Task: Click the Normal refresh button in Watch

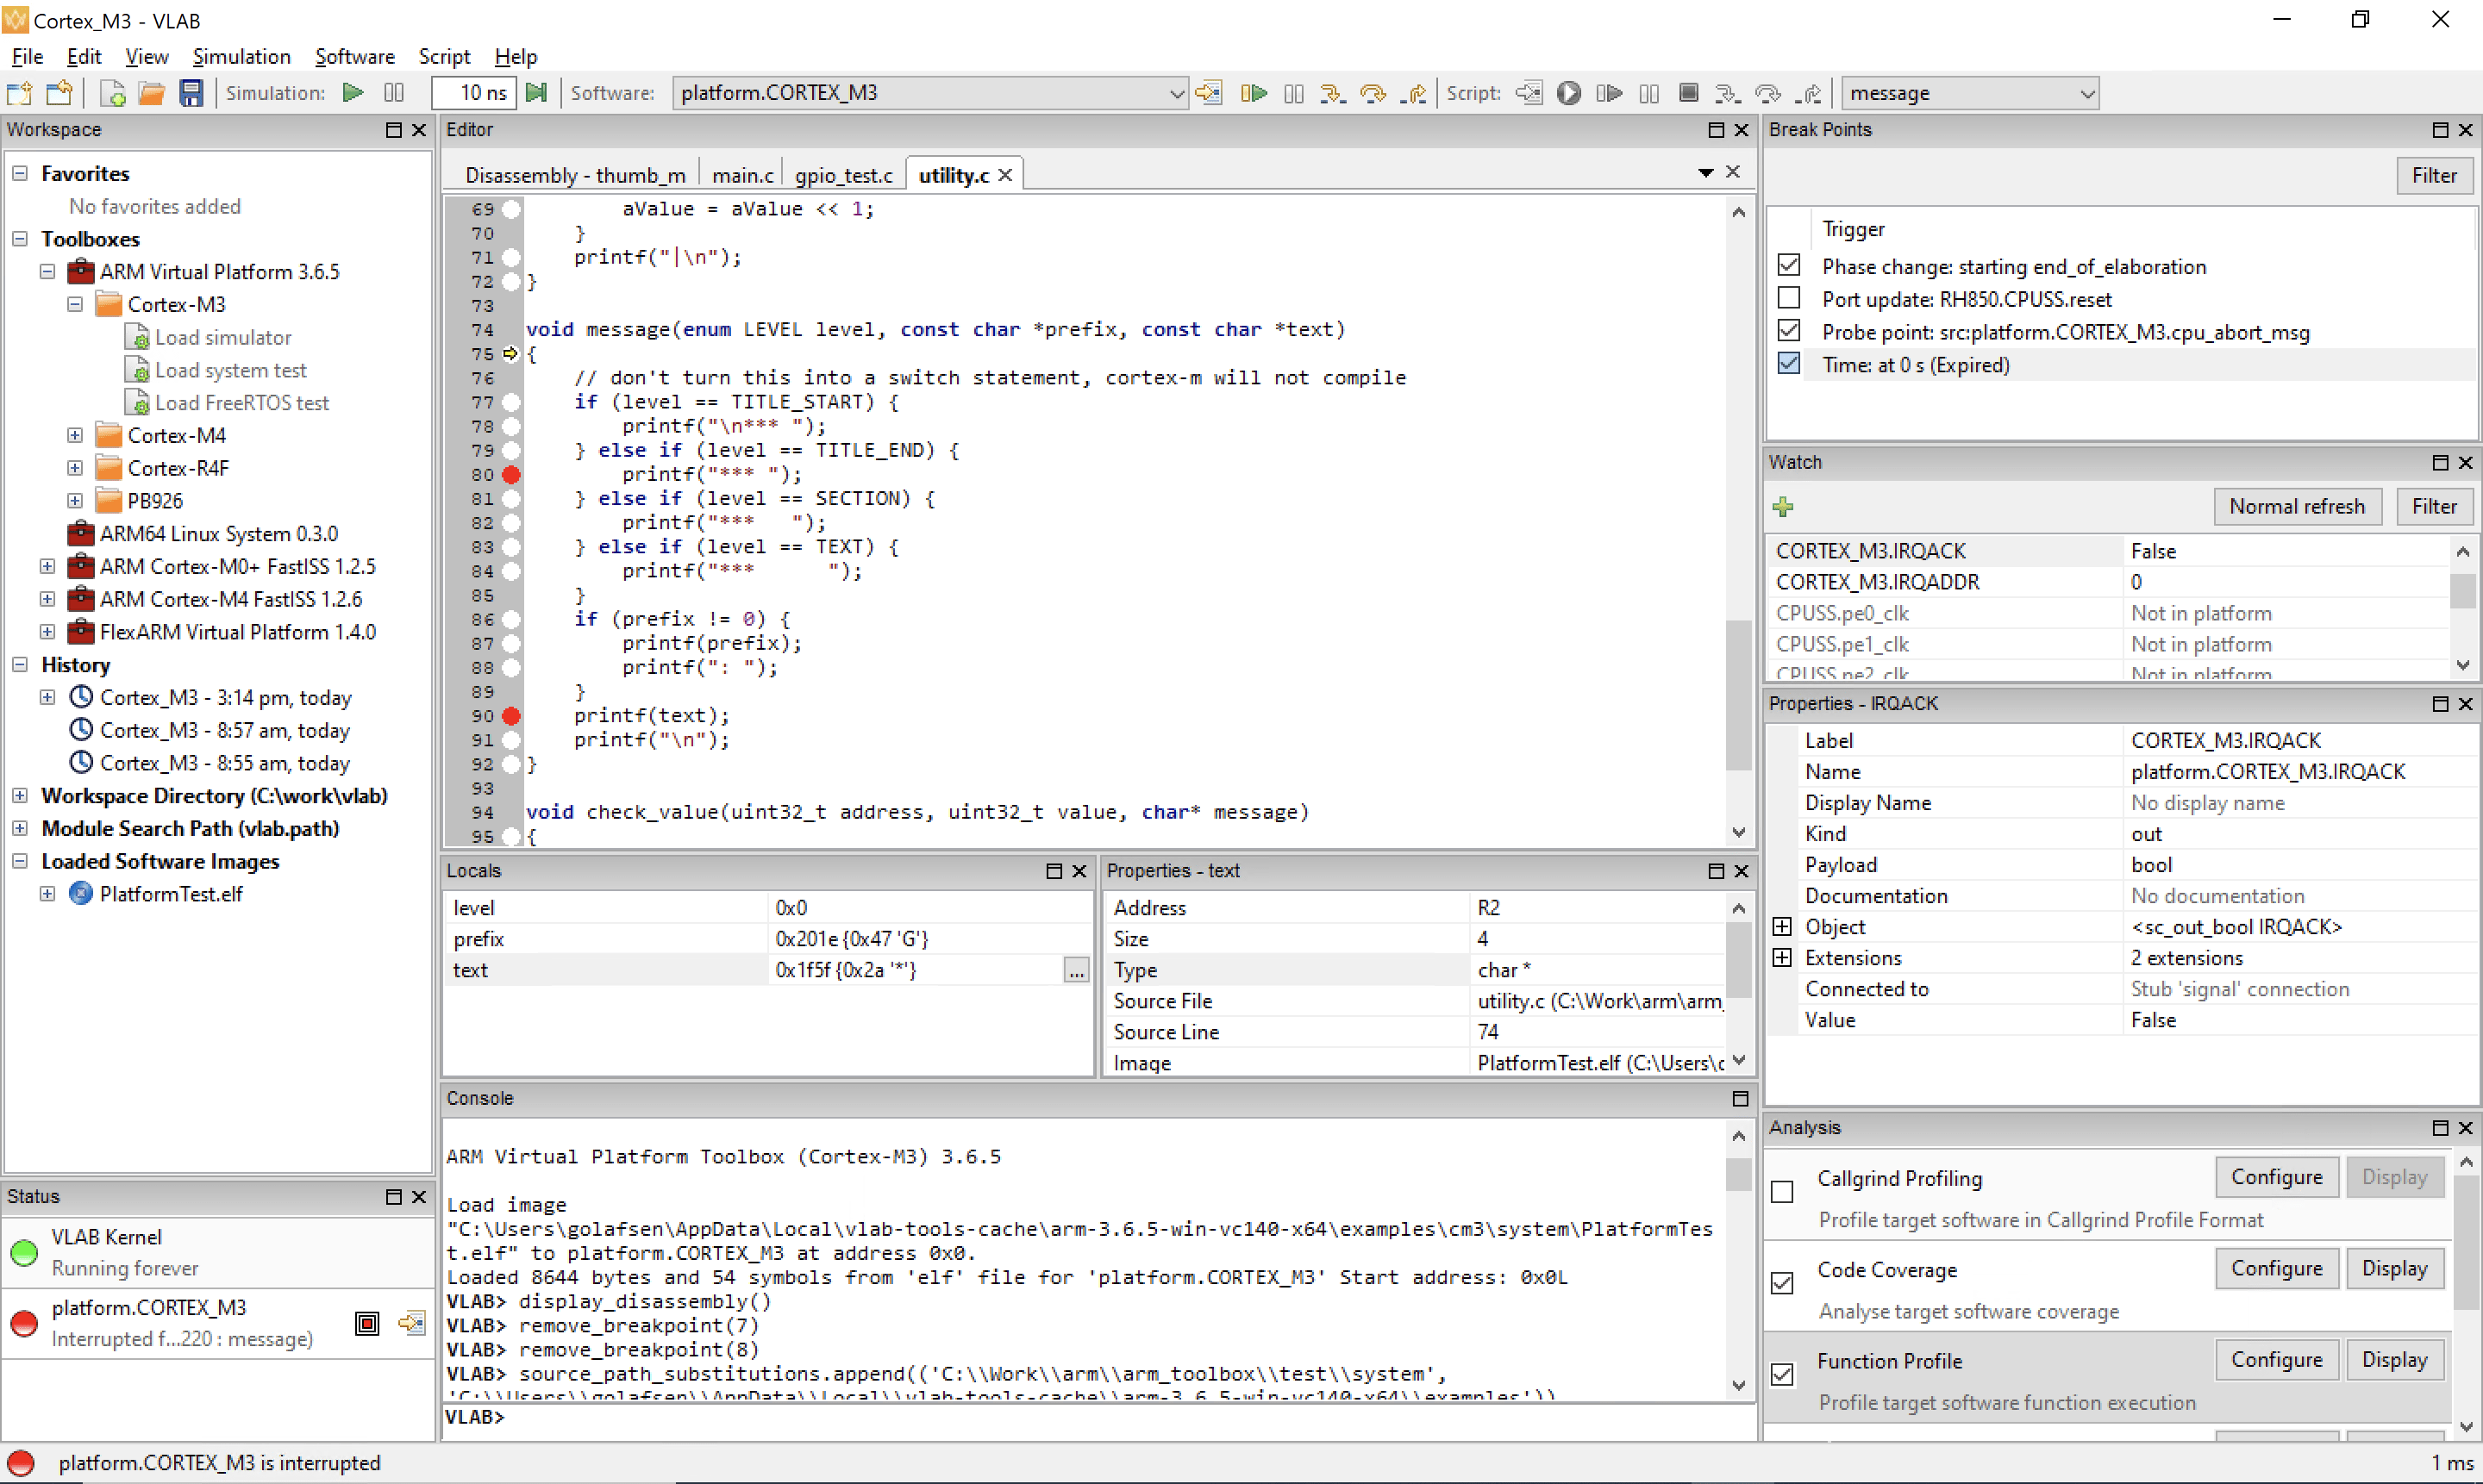Action: point(2297,506)
